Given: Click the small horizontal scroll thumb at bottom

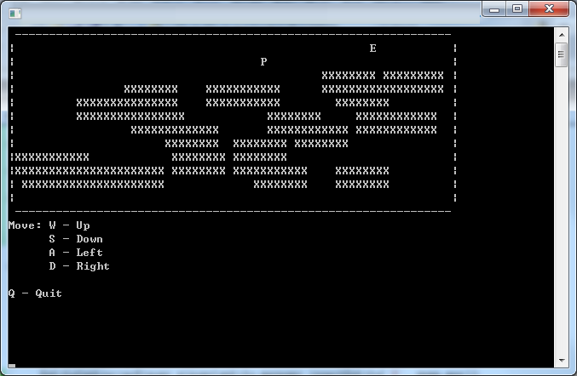Looking at the screenshot, I should point(12,365).
